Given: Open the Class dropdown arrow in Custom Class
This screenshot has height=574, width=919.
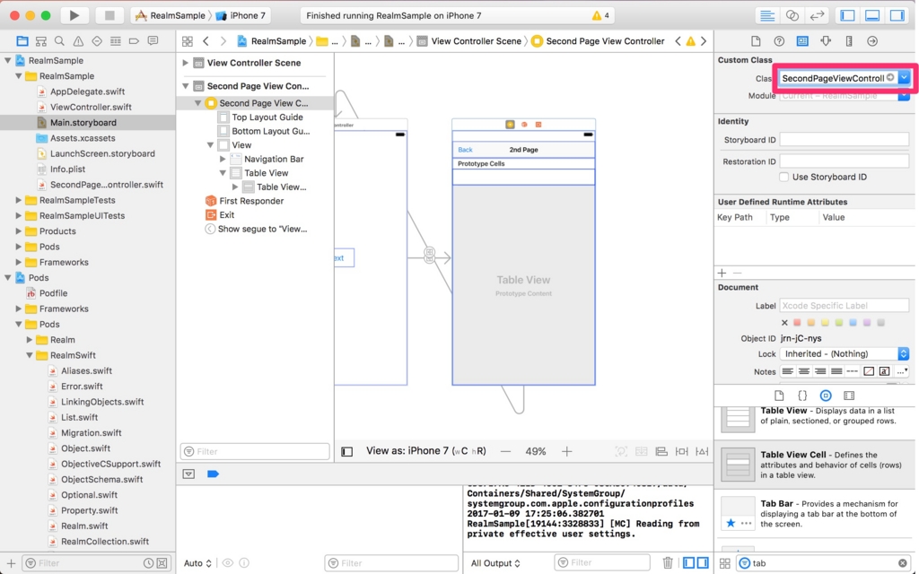Looking at the screenshot, I should 905,78.
